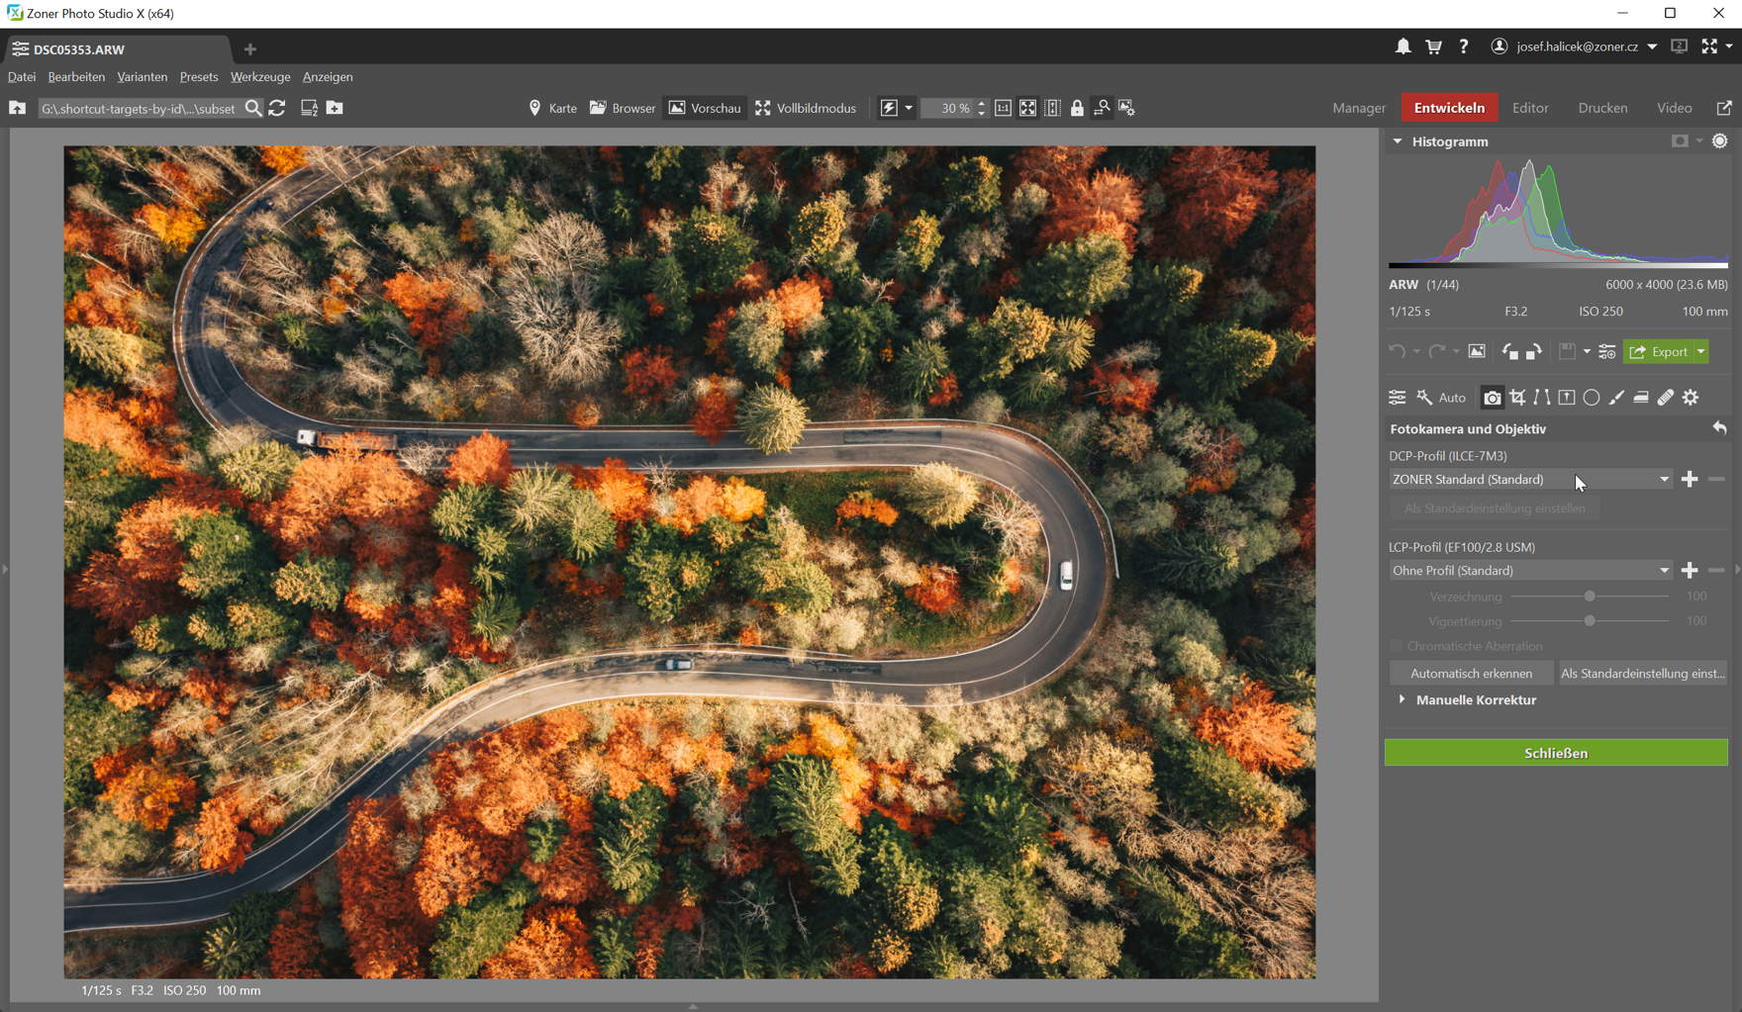
Task: Select the Filter brush tool
Action: click(1617, 397)
